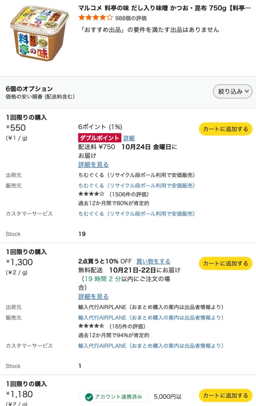The height and width of the screenshot is (406, 256).
Task: Open 輸入代行AIRPLANE customer service link
Action: pos(151,346)
